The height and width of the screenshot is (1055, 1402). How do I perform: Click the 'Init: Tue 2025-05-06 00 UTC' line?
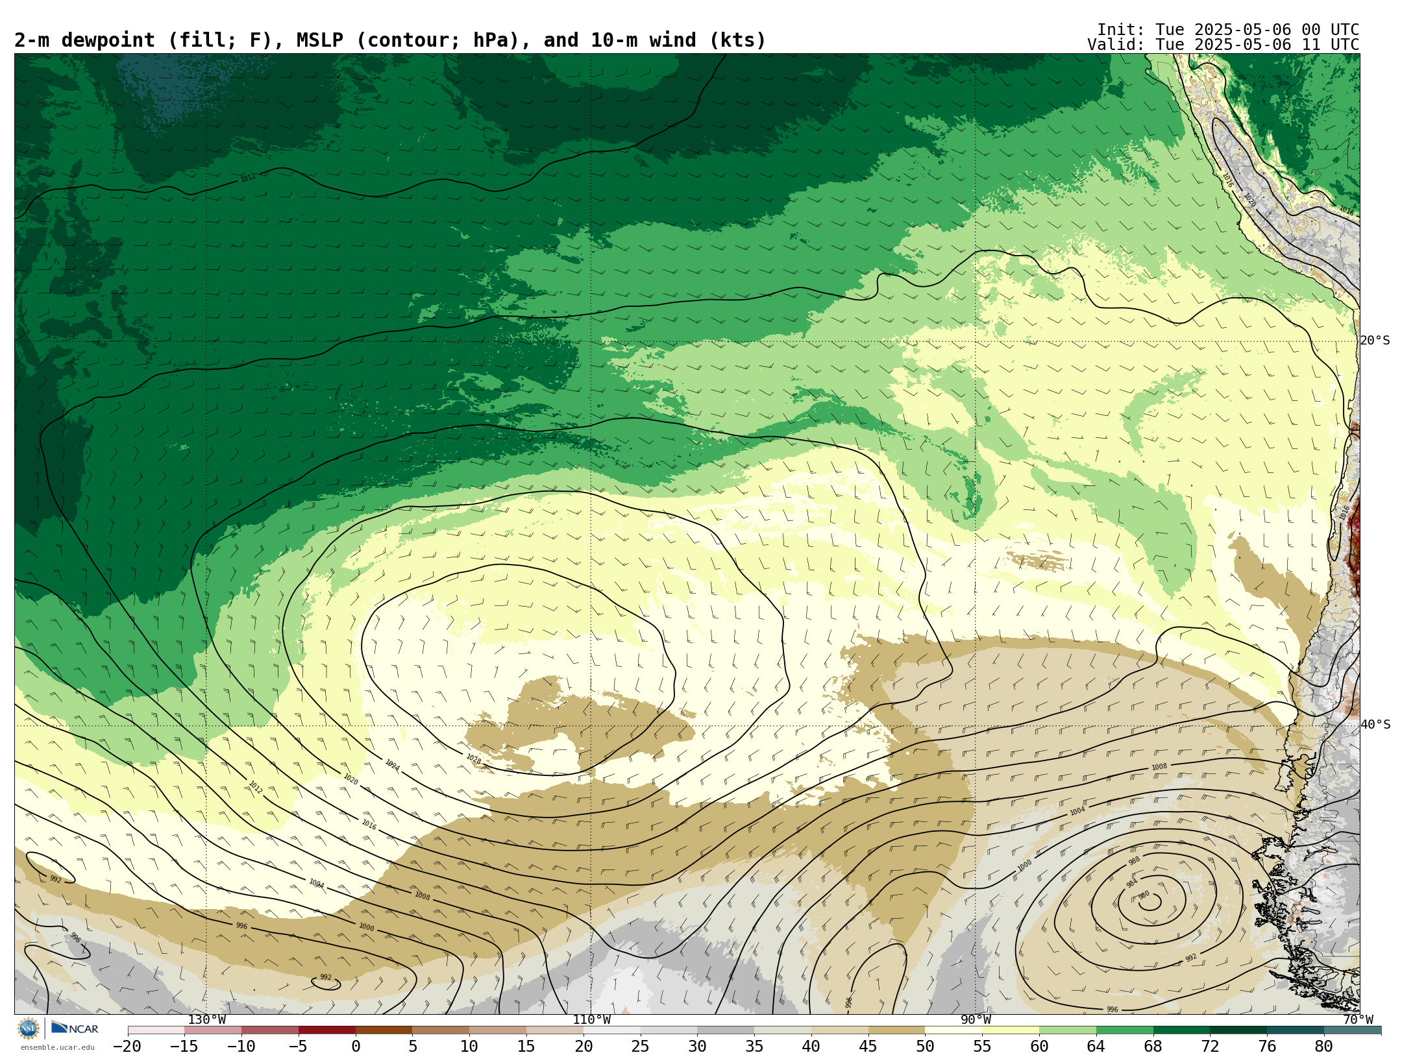[x=1228, y=30]
